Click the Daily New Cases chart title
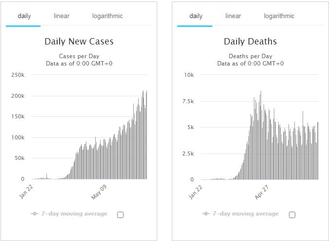The height and width of the screenshot is (241, 329). [79, 42]
